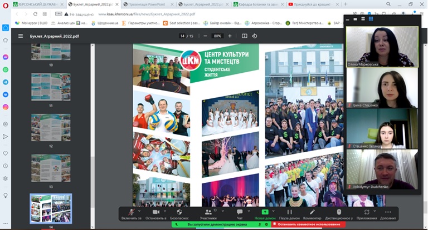Open Дополнительно three-dots menu
Viewport: 428px width, 230px height.
[x=388, y=214]
